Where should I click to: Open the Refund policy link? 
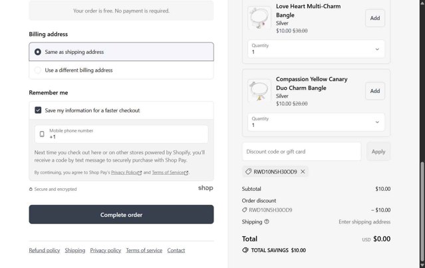point(45,251)
